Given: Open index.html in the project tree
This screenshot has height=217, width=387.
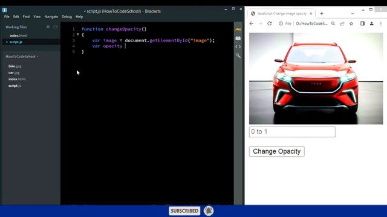Looking at the screenshot, I should 17,79.
